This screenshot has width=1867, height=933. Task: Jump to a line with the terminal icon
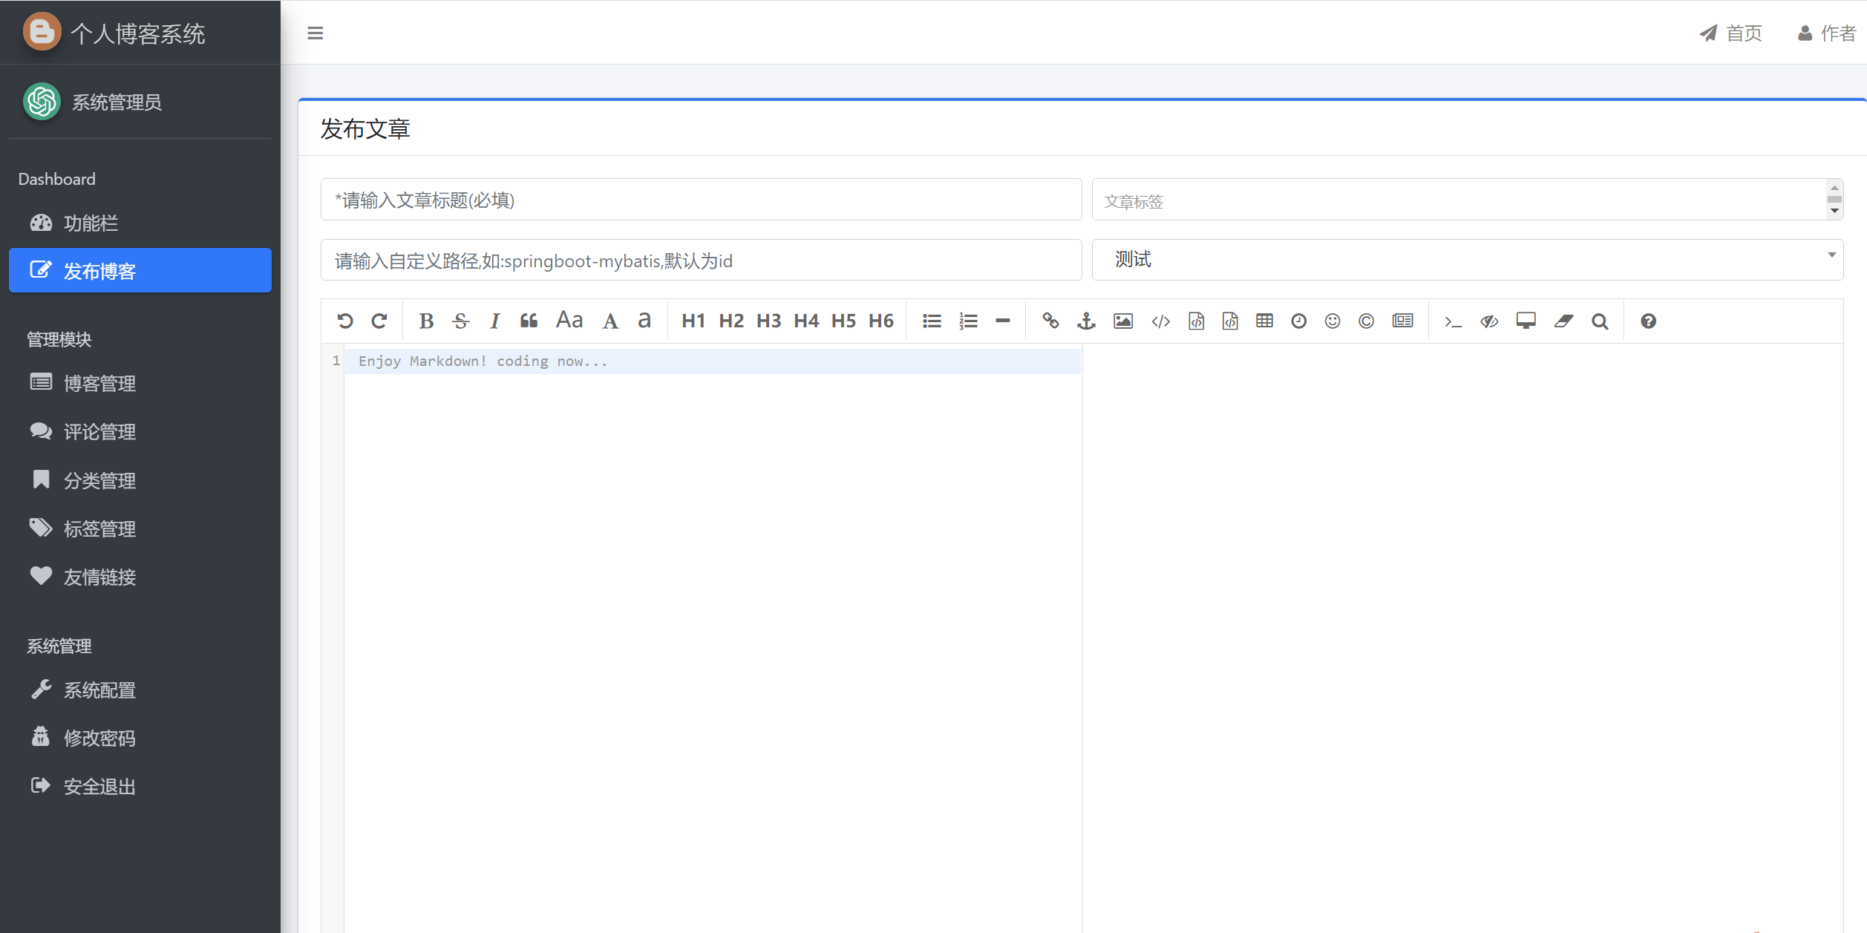point(1453,321)
